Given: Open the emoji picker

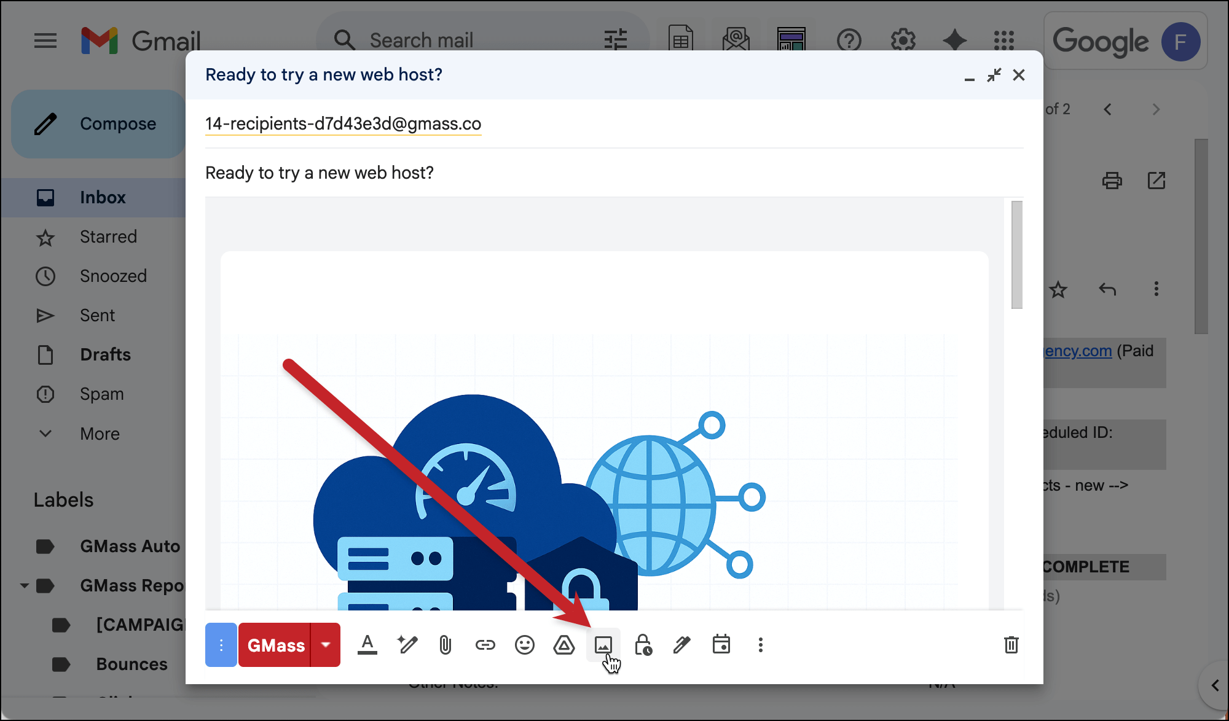Looking at the screenshot, I should point(524,645).
